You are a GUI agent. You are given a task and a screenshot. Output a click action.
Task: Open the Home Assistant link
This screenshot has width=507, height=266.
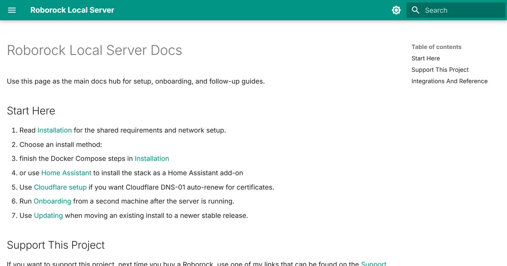point(66,173)
